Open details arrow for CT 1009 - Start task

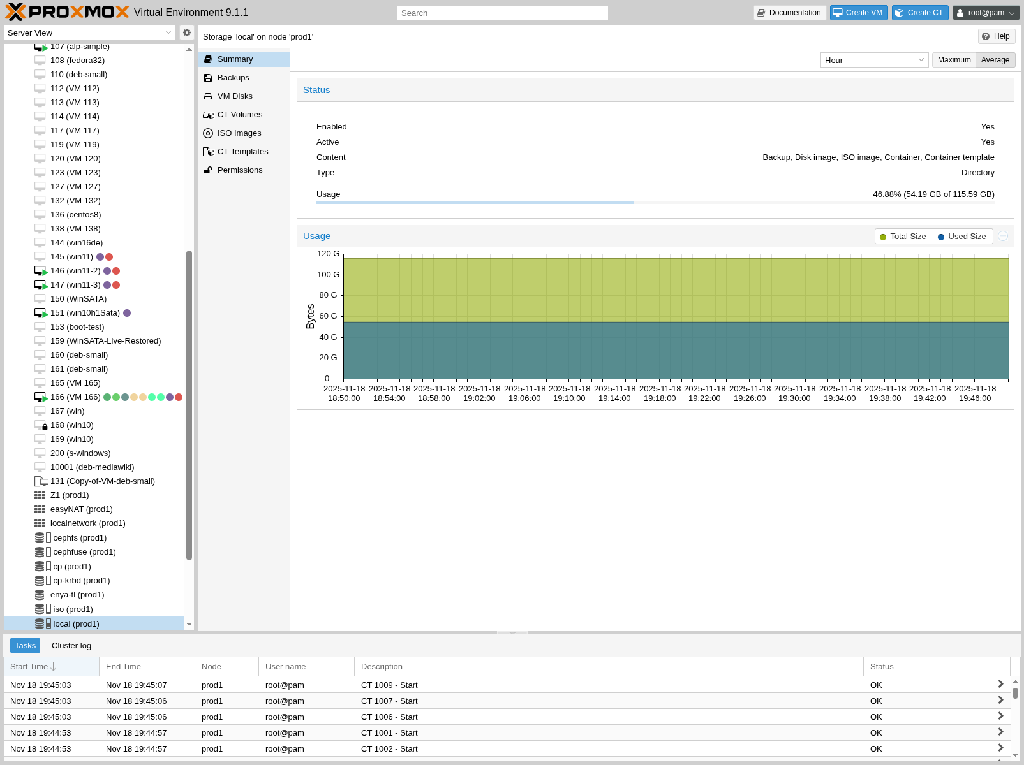point(1000,684)
